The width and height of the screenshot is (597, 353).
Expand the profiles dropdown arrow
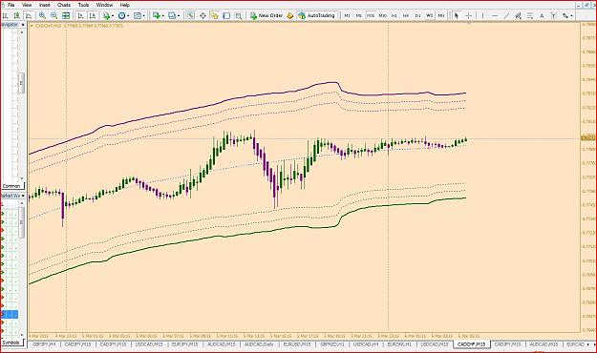coord(179,16)
